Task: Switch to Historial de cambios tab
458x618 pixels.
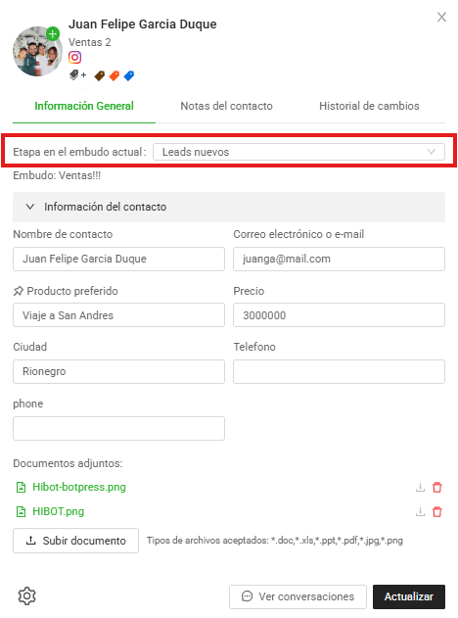Action: coord(369,106)
